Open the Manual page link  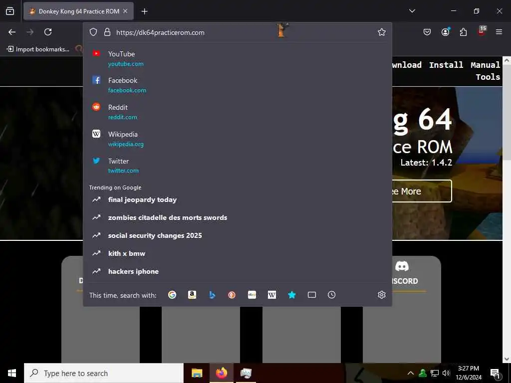pyautogui.click(x=485, y=65)
